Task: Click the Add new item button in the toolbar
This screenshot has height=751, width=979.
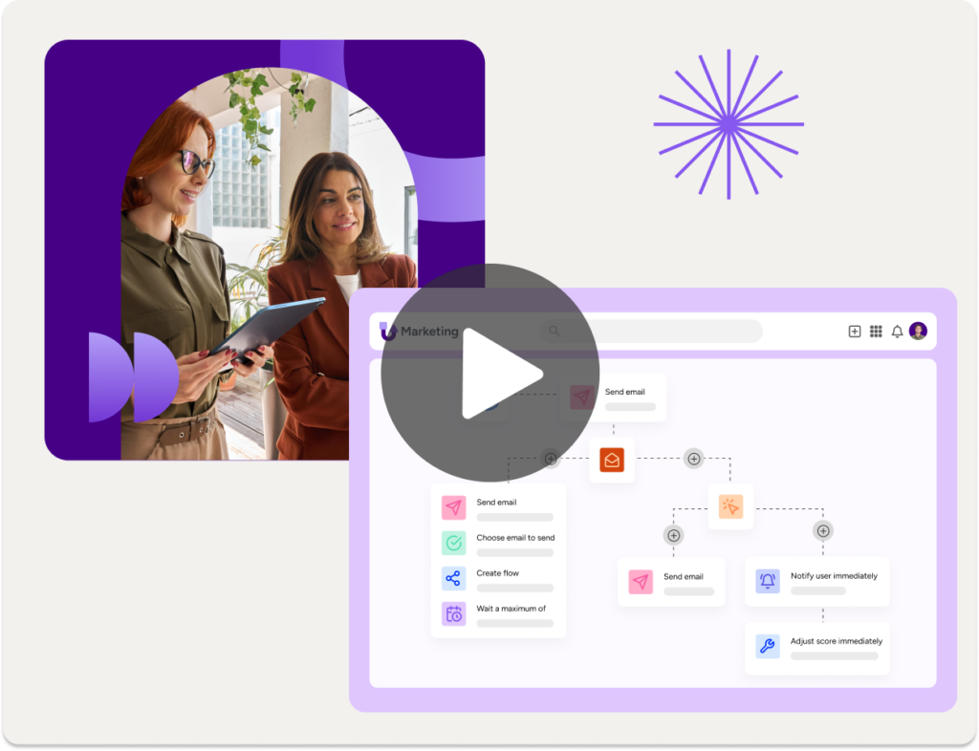Action: tap(853, 332)
